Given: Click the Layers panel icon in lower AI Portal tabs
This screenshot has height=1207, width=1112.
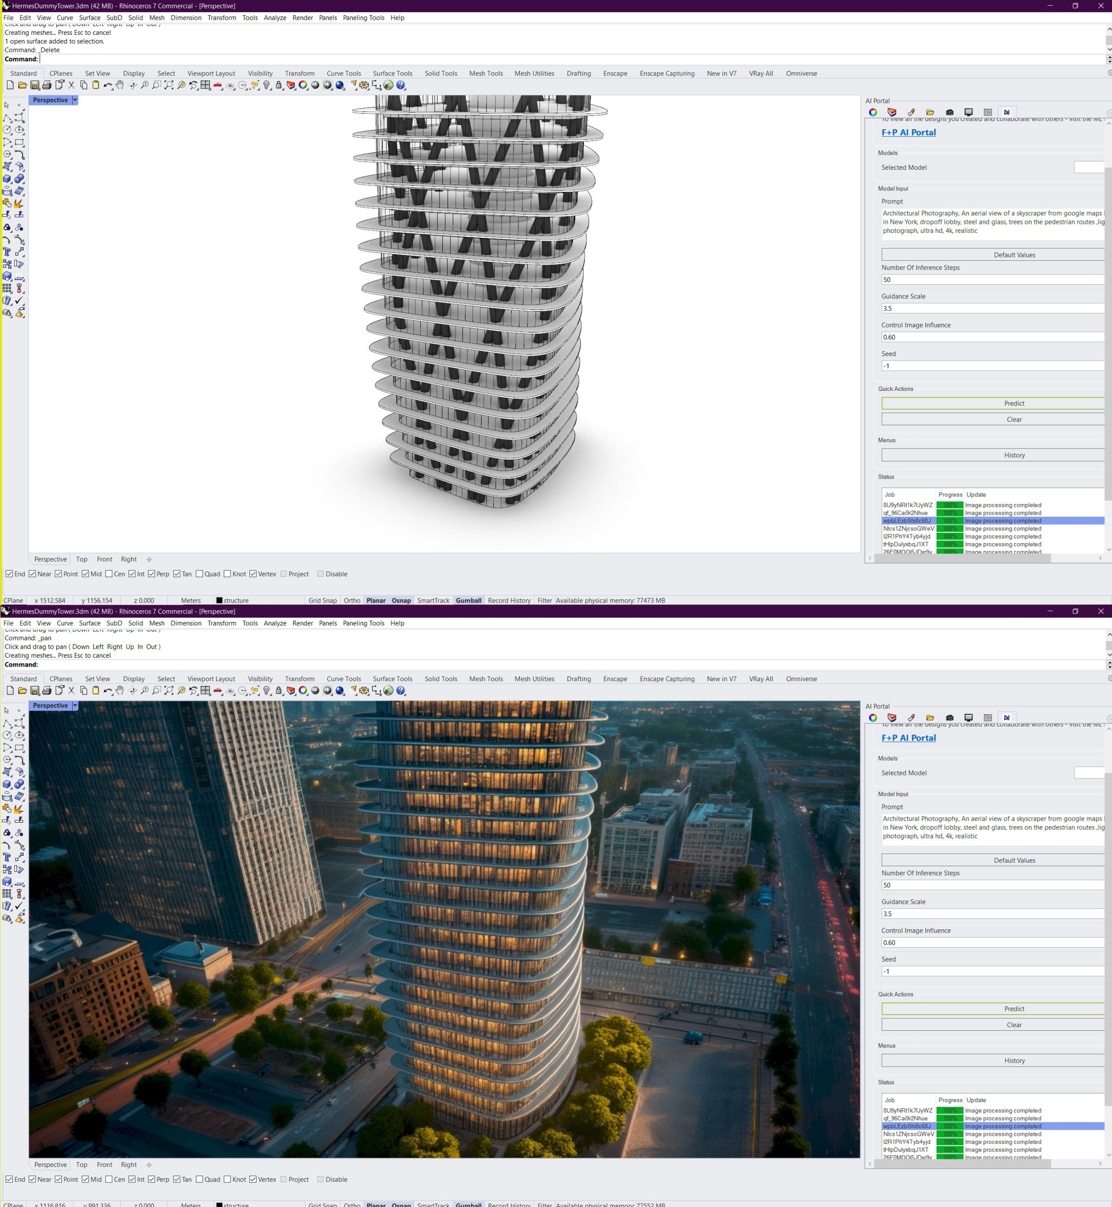Looking at the screenshot, I should (x=892, y=717).
